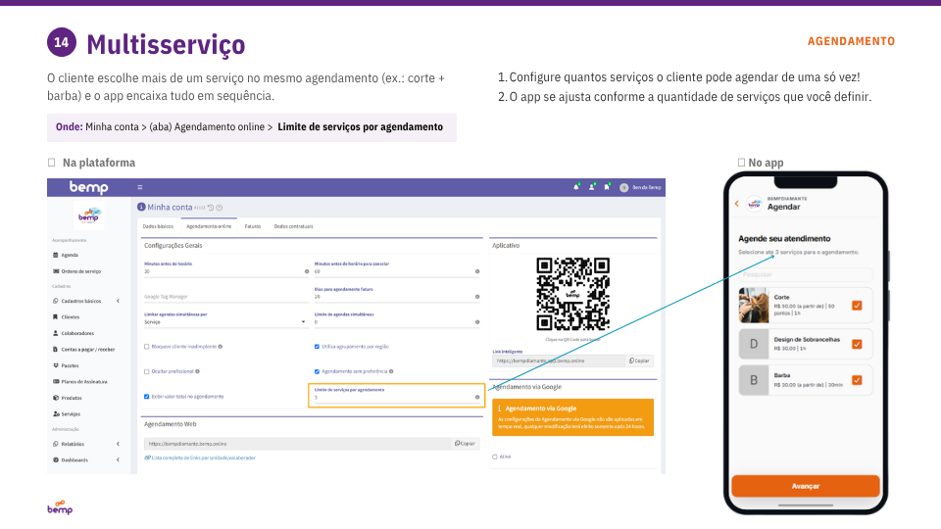This screenshot has height=529, width=941.
Task: Uncheck Exibir valor total no agendamento
Action: 146,397
